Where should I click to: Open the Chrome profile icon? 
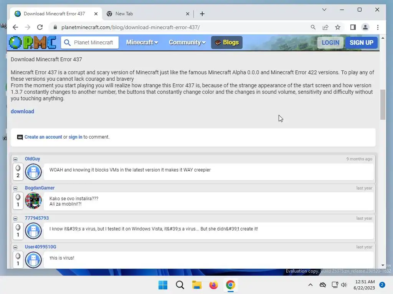pos(365,27)
